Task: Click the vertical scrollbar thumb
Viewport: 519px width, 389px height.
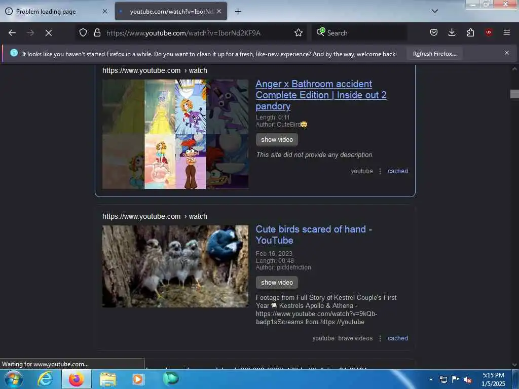Action: (514, 94)
